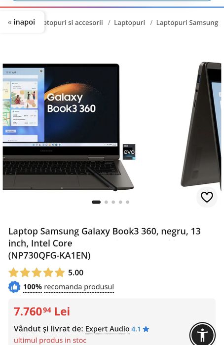View the folded laptop side image
The image size is (224, 345).
tap(201, 124)
